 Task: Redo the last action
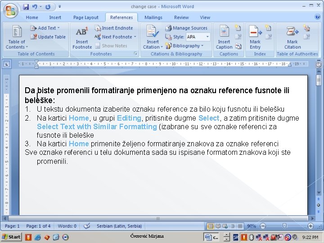(x=48, y=7)
